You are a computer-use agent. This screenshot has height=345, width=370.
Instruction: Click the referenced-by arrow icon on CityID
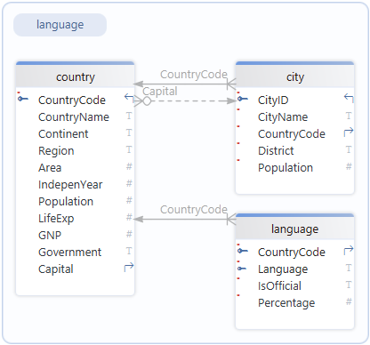tap(349, 98)
